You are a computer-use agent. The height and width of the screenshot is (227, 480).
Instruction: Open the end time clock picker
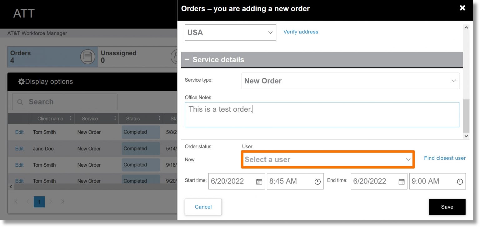459,181
